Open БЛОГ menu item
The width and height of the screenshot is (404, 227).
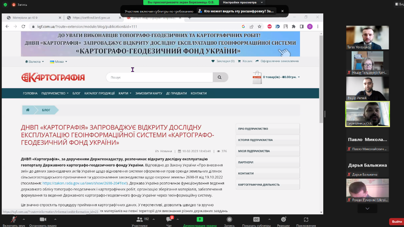[x=76, y=93]
